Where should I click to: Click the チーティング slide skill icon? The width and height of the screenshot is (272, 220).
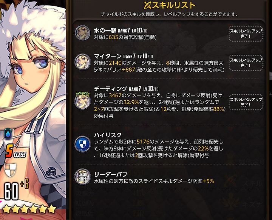tap(83, 100)
